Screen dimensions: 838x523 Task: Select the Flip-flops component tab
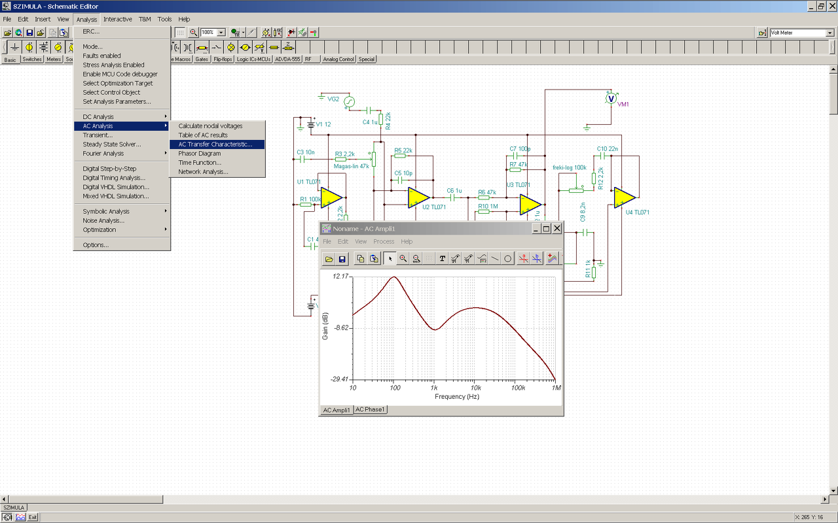click(223, 59)
